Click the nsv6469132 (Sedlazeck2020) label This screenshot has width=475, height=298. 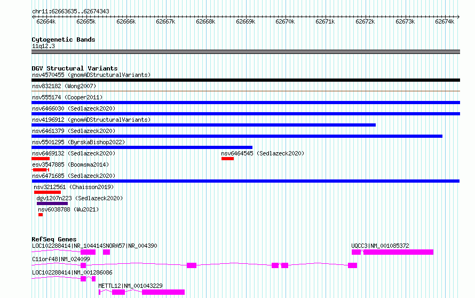click(x=74, y=153)
